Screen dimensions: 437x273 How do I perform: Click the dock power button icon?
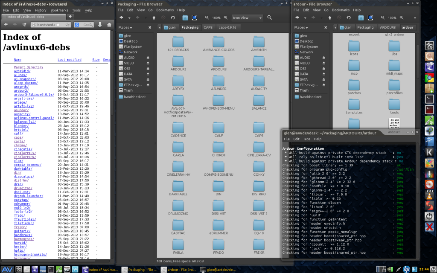[x=429, y=216]
